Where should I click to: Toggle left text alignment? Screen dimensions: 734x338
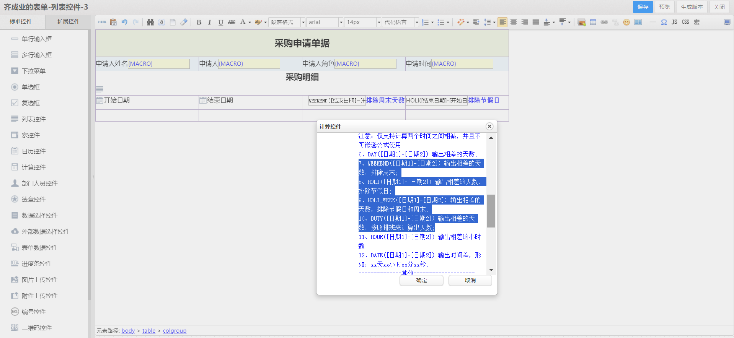(502, 22)
